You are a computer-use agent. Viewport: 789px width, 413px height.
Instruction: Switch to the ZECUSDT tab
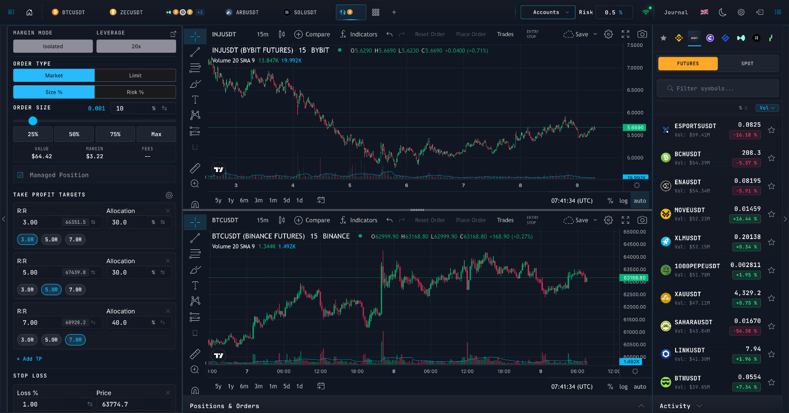pyautogui.click(x=126, y=12)
